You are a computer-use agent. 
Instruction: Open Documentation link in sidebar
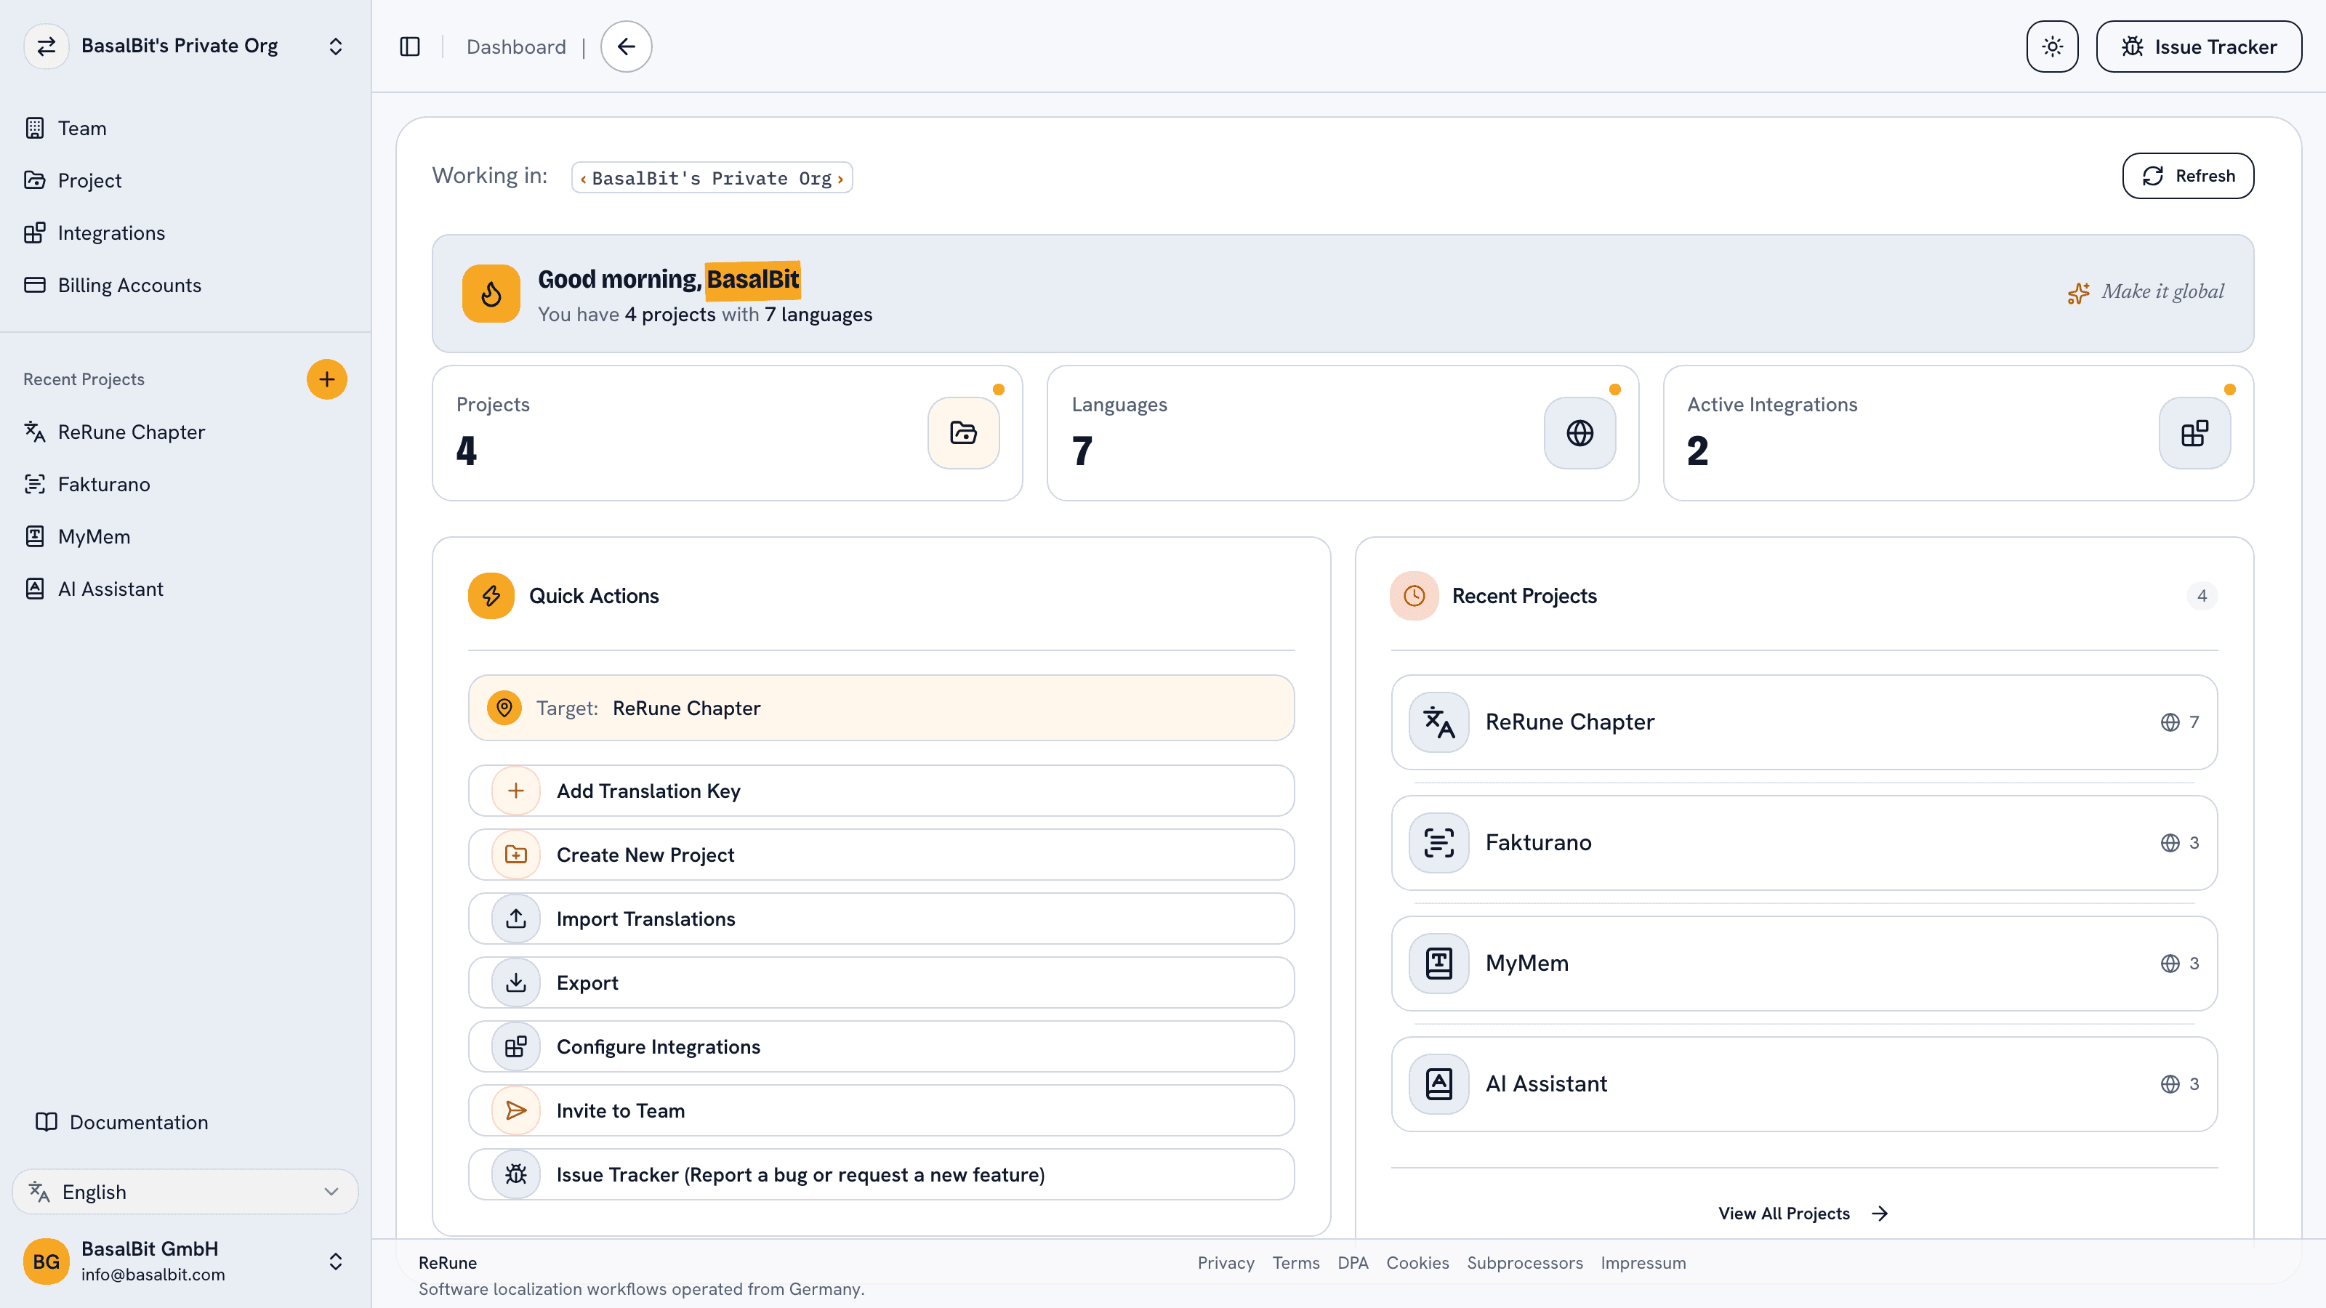pos(122,1122)
